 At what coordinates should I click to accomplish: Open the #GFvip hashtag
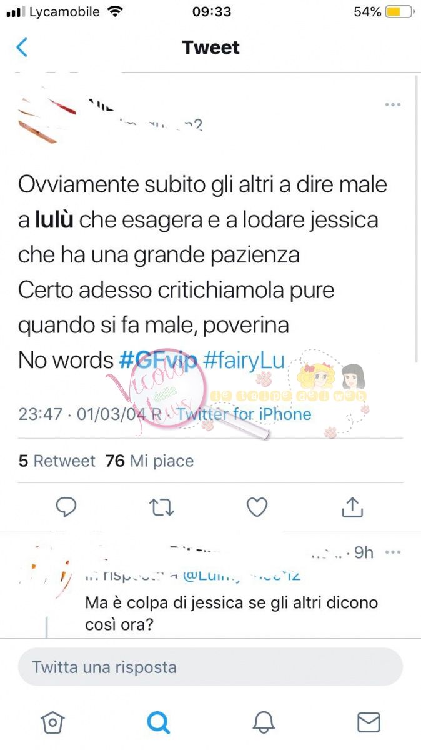point(158,360)
